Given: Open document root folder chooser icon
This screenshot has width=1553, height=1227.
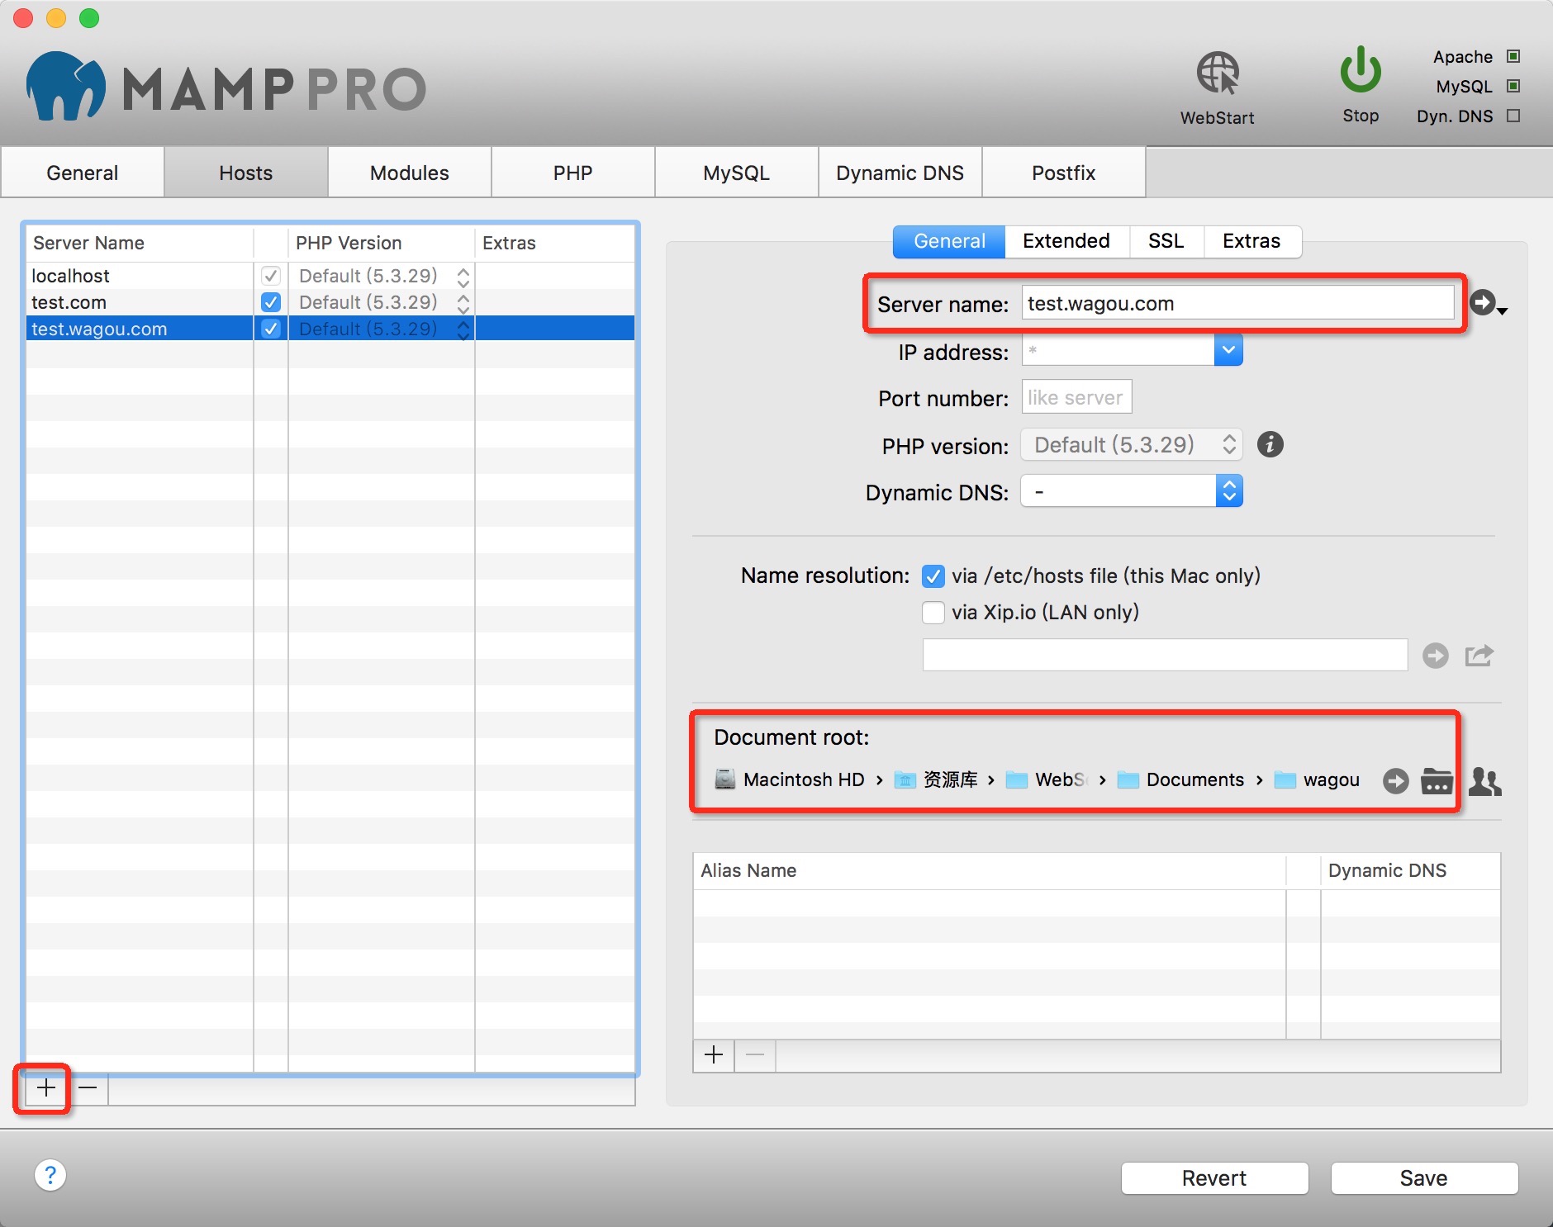Looking at the screenshot, I should pos(1437,780).
